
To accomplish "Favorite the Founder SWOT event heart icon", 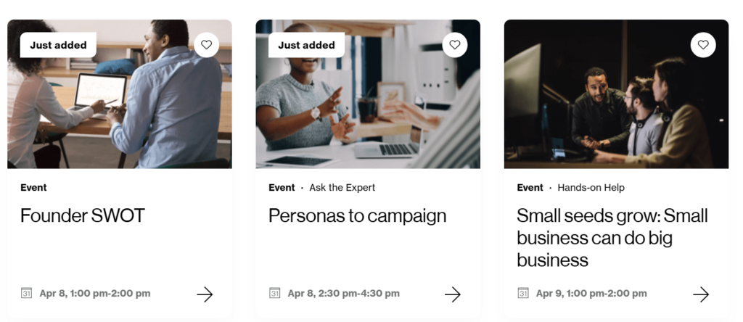I will (x=206, y=45).
